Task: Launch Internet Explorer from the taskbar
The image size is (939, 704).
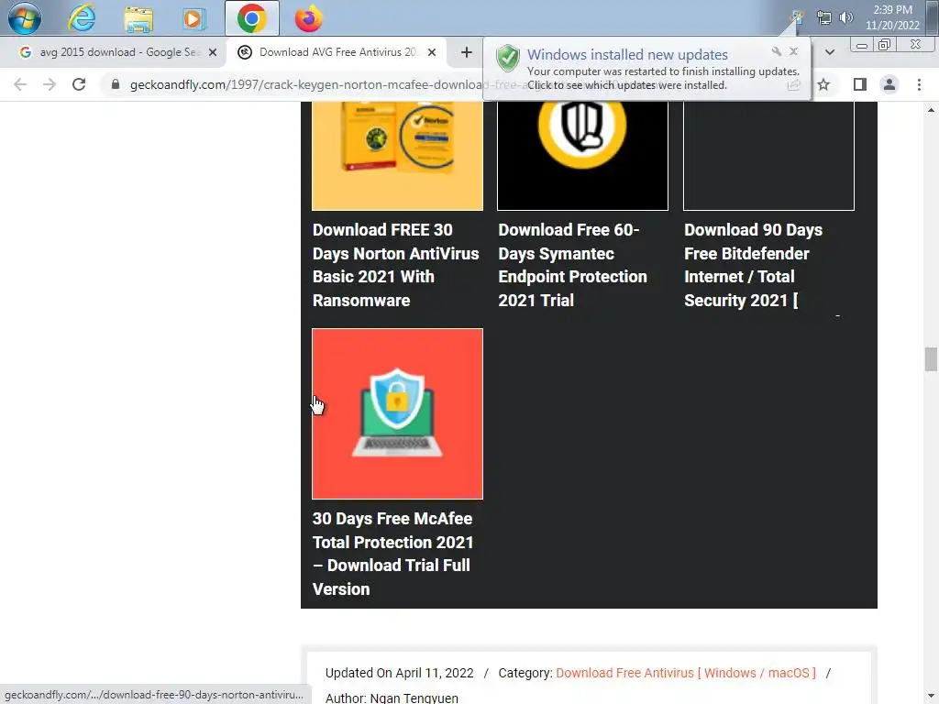Action: coord(82,18)
